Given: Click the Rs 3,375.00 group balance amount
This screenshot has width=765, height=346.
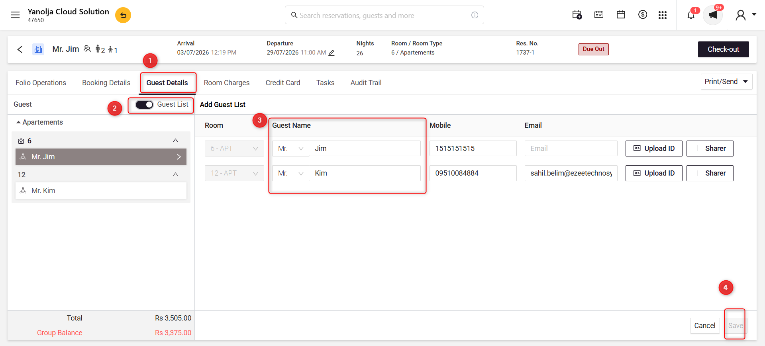Looking at the screenshot, I should (x=173, y=333).
